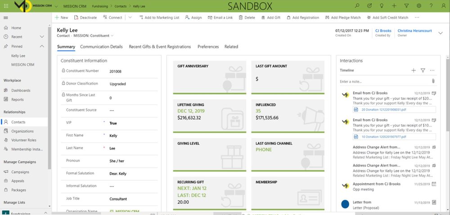Click the plus icon in Timeline

pyautogui.click(x=414, y=70)
